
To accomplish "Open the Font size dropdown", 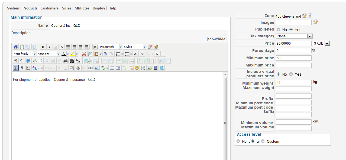I will point(48,54).
